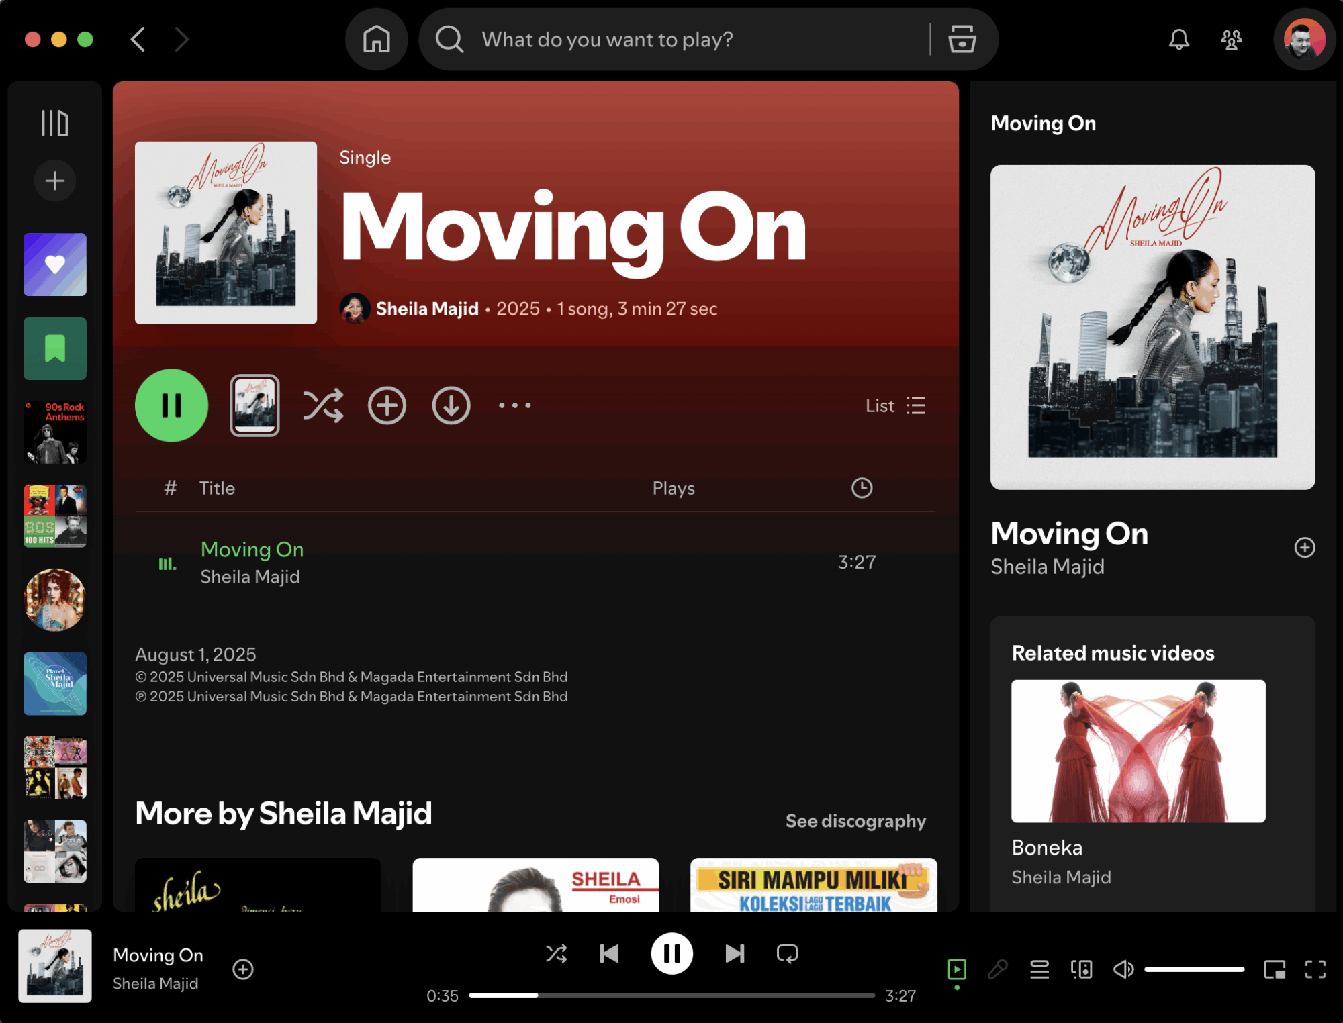This screenshot has height=1023, width=1343.
Task: Open Sheila Majid link in Now Playing panel
Action: point(1047,567)
